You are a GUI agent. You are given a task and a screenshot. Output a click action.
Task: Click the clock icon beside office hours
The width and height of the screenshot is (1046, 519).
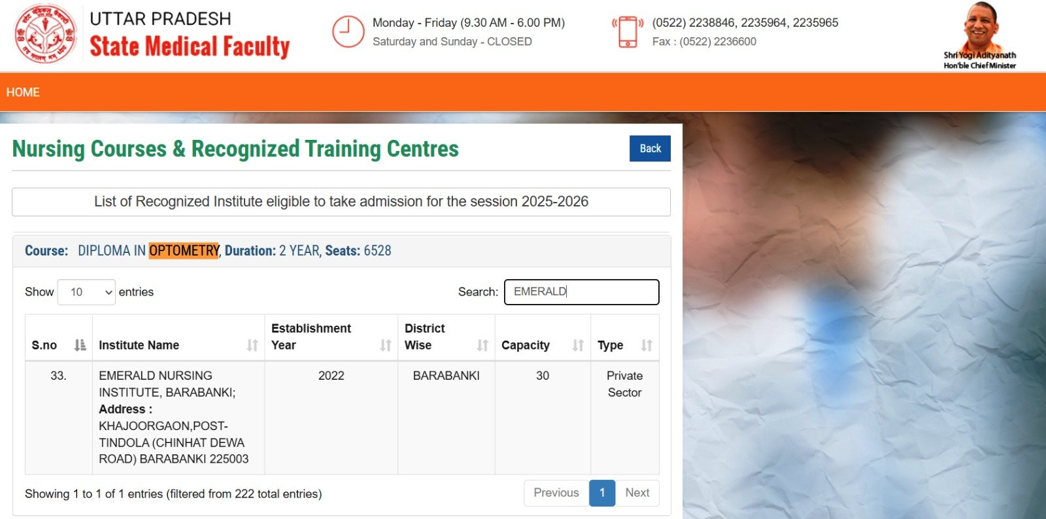[348, 31]
